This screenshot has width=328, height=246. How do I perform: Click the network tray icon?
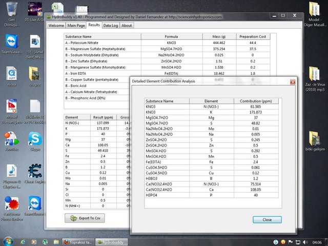pos(298,242)
